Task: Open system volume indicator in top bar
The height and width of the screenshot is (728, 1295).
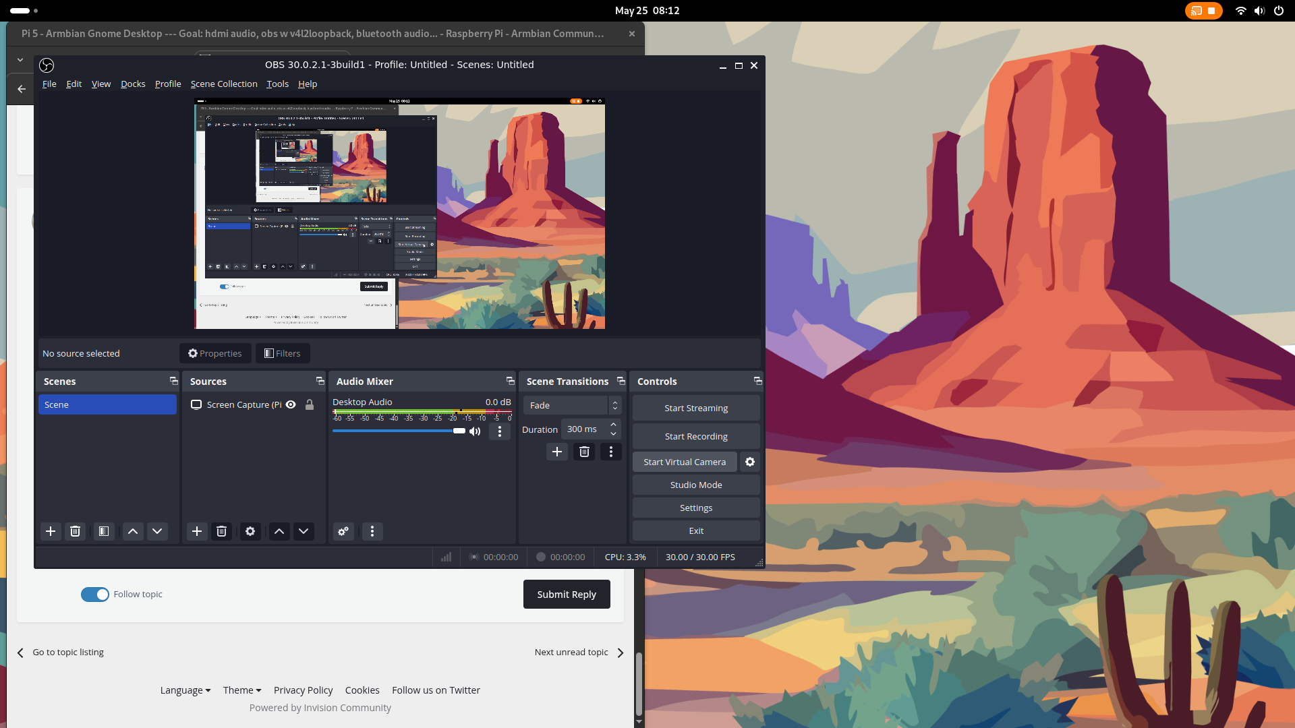Action: pyautogui.click(x=1259, y=11)
